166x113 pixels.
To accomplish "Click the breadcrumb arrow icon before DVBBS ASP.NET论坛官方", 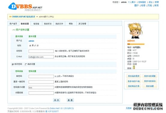I will point(11,17).
